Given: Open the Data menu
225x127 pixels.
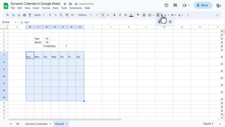Looking at the screenshot, I should [56, 8].
